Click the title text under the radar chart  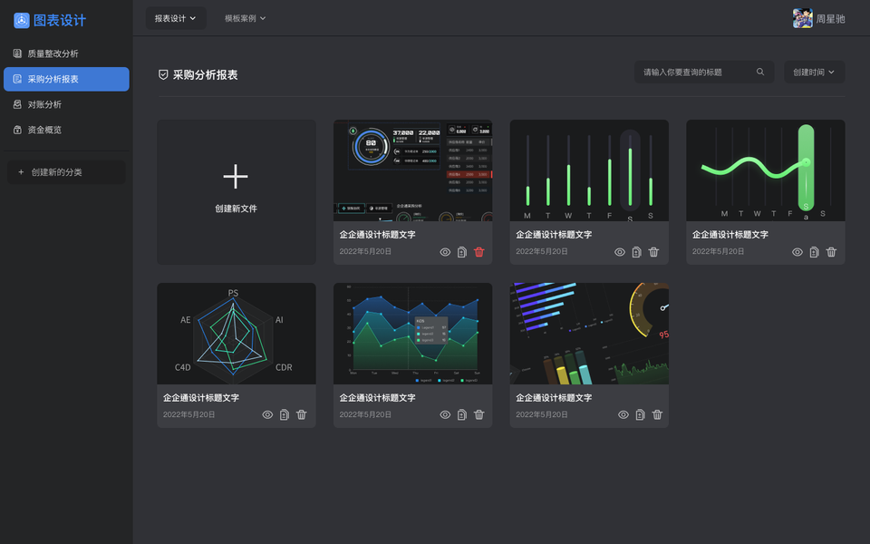(201, 398)
